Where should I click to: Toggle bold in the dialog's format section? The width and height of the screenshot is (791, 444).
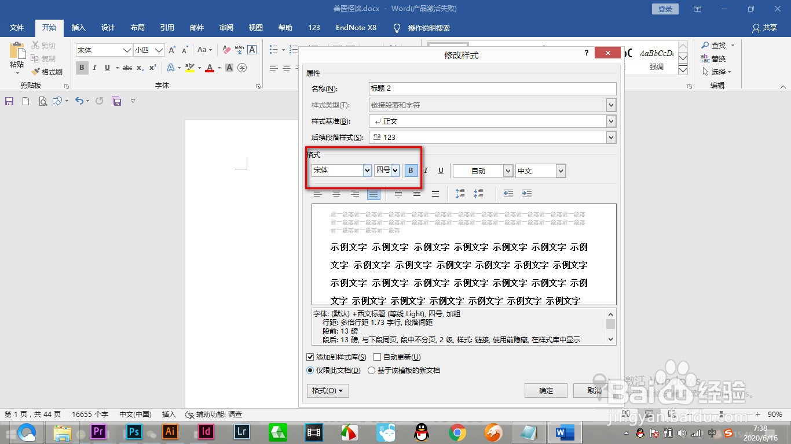tap(411, 170)
